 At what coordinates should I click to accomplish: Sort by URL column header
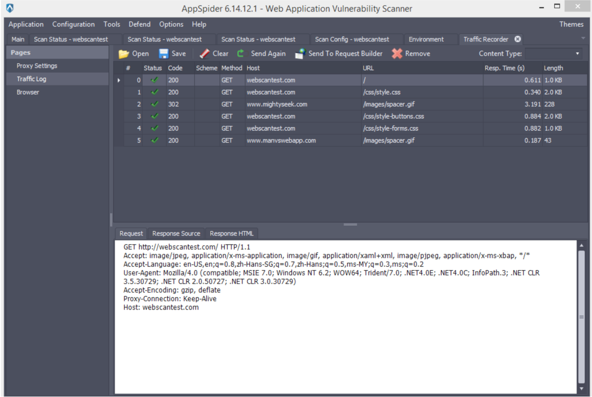coord(422,68)
